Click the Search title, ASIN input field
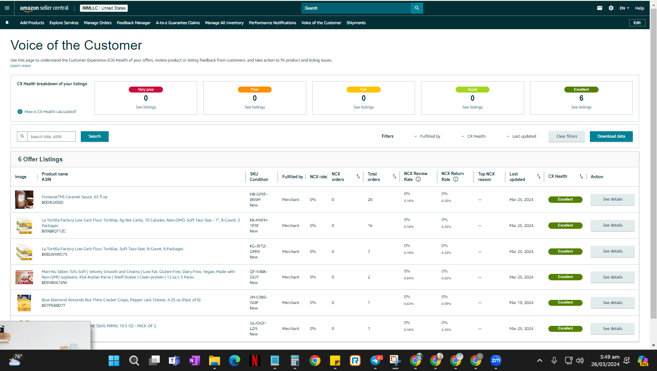This screenshot has height=371, width=657. click(x=51, y=136)
